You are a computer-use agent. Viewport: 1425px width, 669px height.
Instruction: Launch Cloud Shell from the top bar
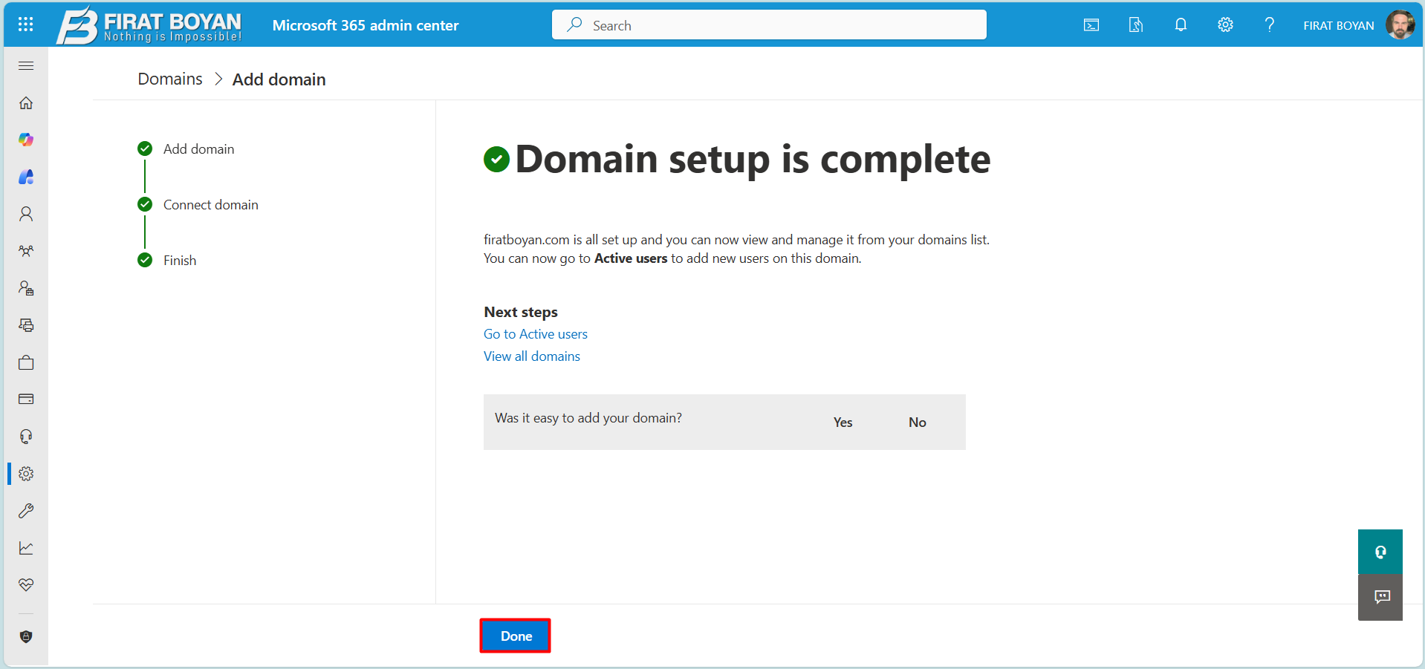click(x=1090, y=25)
